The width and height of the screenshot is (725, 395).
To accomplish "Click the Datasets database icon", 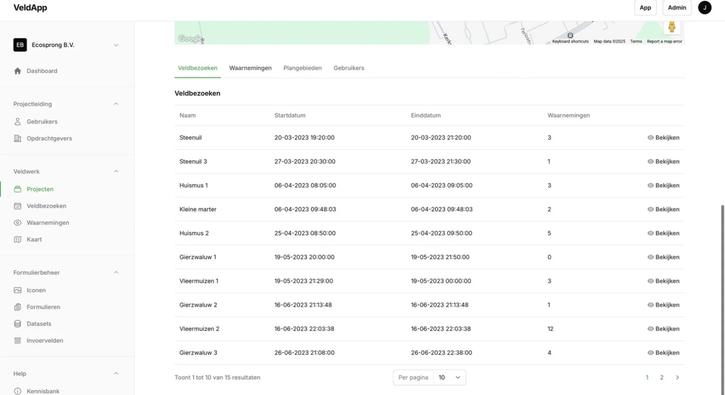I will [x=18, y=324].
